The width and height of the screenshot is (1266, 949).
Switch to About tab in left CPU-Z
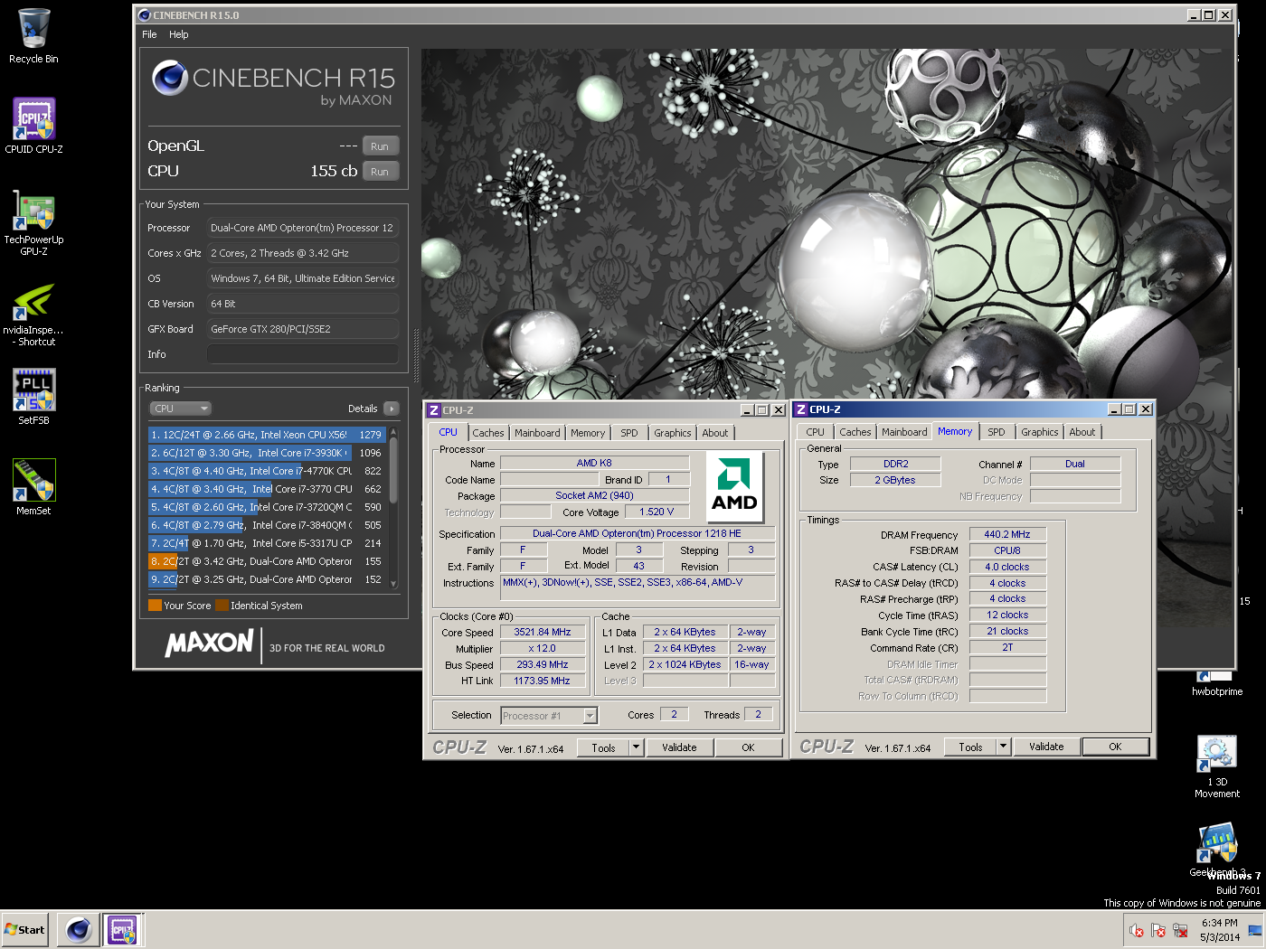[x=715, y=433]
